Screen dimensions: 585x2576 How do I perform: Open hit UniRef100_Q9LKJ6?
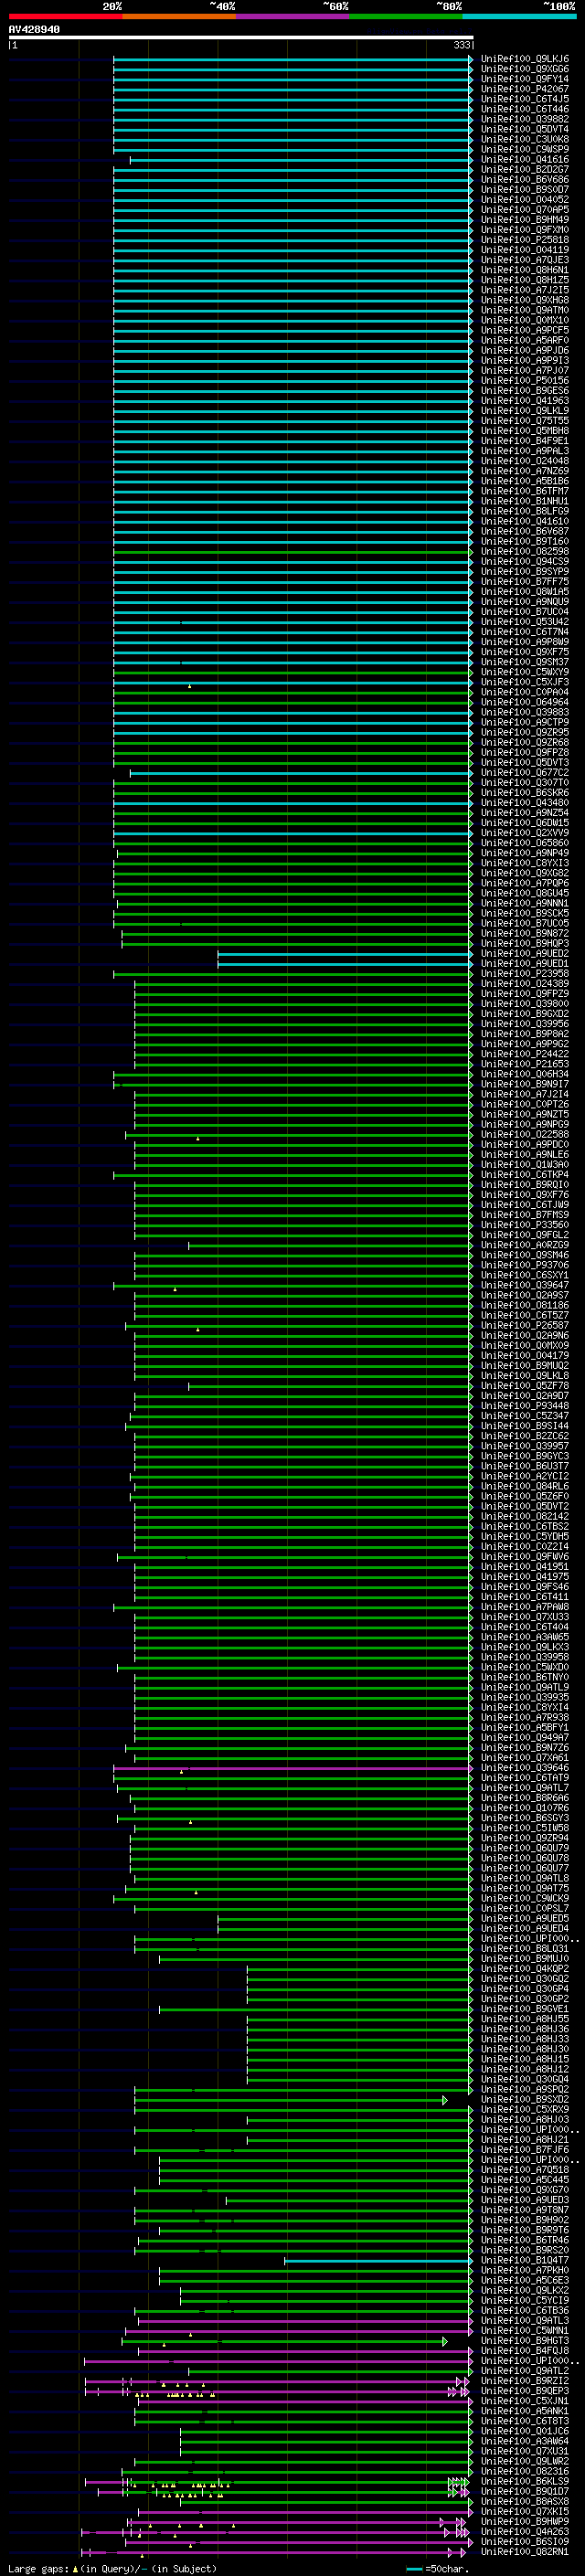(525, 59)
